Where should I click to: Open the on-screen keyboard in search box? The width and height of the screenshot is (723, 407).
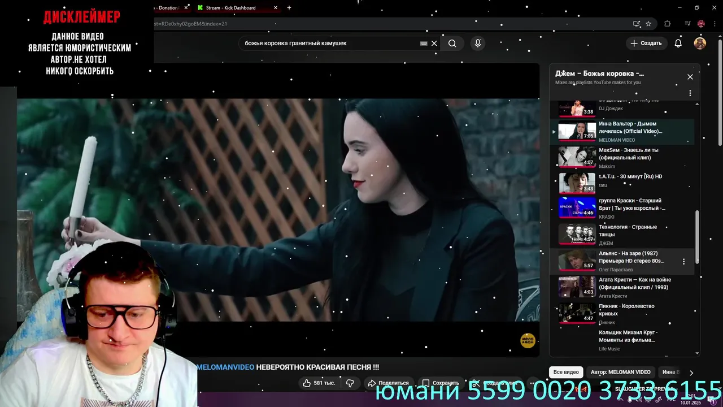click(424, 43)
